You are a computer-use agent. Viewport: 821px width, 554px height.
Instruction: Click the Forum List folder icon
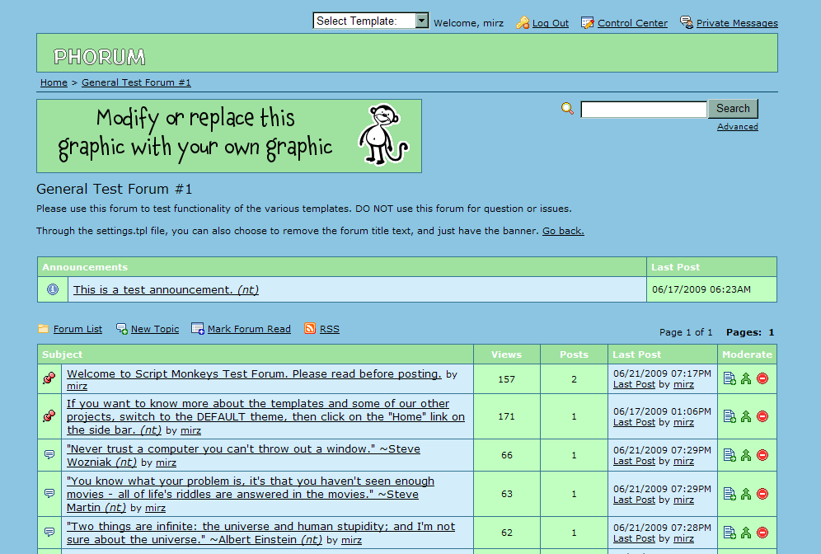[44, 329]
